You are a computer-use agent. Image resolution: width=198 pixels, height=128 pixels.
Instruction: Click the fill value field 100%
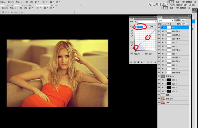point(184,24)
